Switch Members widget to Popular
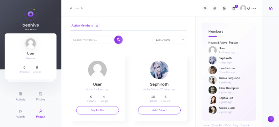Screen dimensions: 279x127 [233, 43]
